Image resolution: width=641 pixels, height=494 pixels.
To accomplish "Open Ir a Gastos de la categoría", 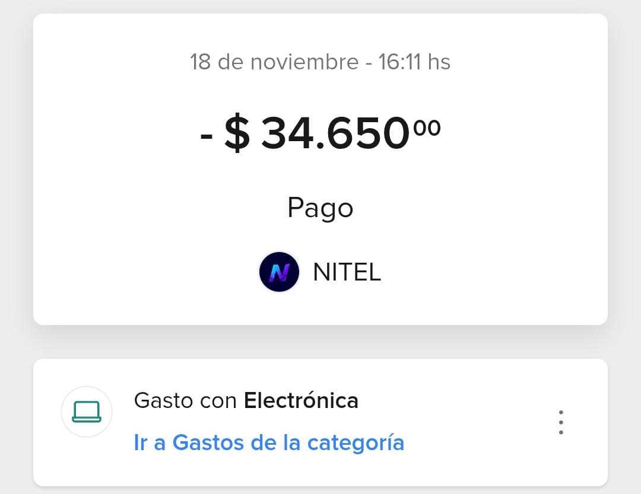I will [269, 442].
